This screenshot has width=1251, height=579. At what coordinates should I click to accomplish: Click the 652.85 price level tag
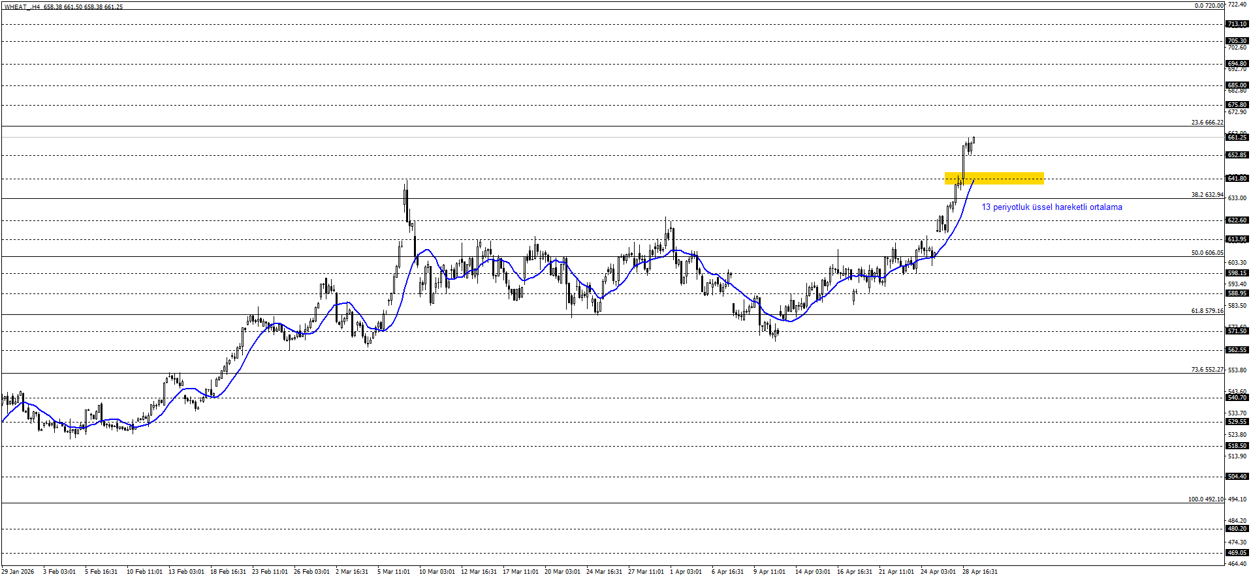click(x=1237, y=155)
